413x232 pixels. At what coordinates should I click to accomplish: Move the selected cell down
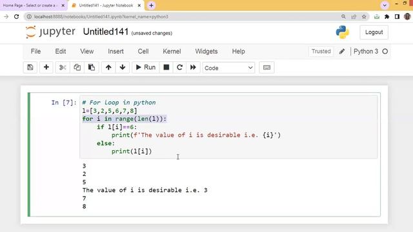[123, 67]
